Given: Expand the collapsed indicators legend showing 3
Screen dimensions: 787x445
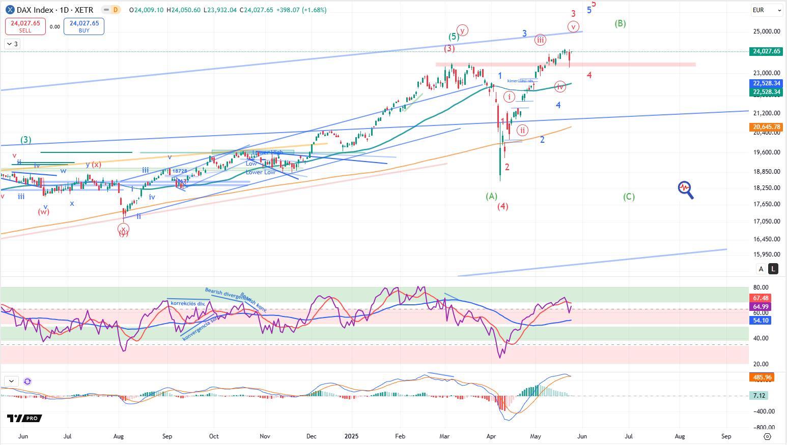Looking at the screenshot, I should click(12, 44).
